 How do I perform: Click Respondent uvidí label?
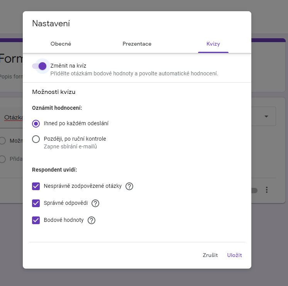click(x=54, y=170)
